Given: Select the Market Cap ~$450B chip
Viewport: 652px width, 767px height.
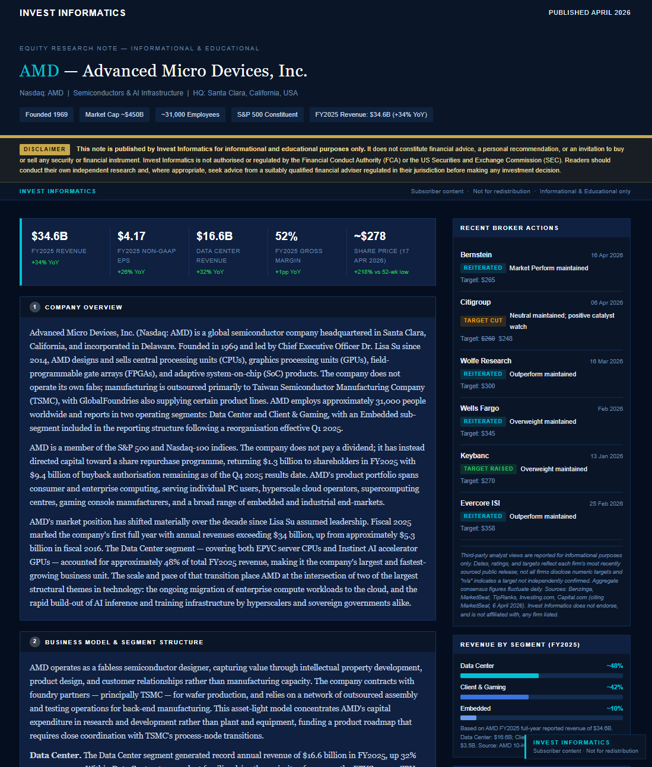Looking at the screenshot, I should pyautogui.click(x=115, y=114).
